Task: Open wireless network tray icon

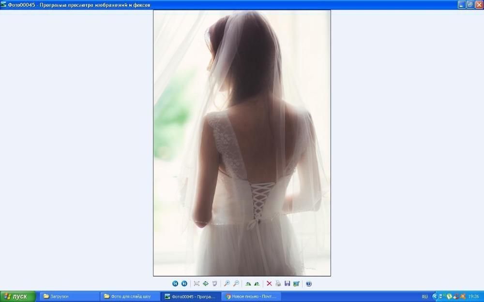Action: pyautogui.click(x=442, y=296)
